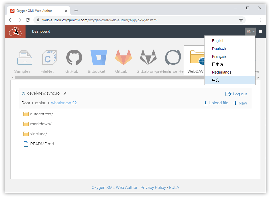Edit the devel-new.sync.ro server URL pencil icon
Image resolution: width=271 pixels, height=197 pixels.
point(65,94)
